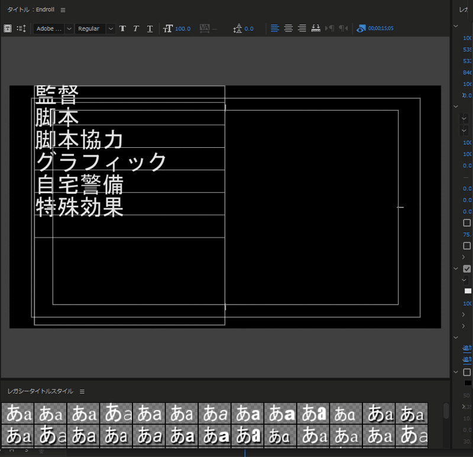Align the text to the left
This screenshot has width=473, height=457.
coord(275,28)
